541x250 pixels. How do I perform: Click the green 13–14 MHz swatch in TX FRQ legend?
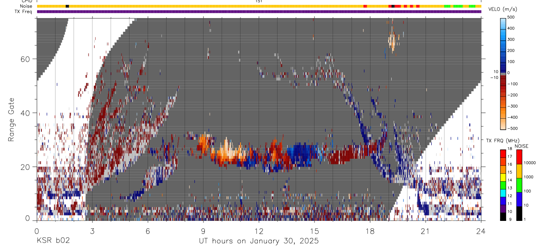(503, 185)
